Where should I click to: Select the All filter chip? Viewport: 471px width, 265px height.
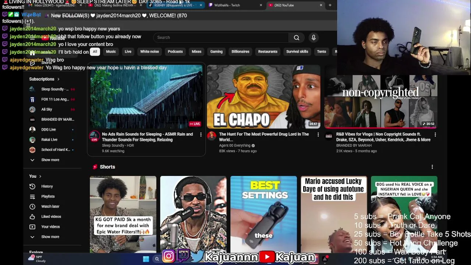(95, 52)
